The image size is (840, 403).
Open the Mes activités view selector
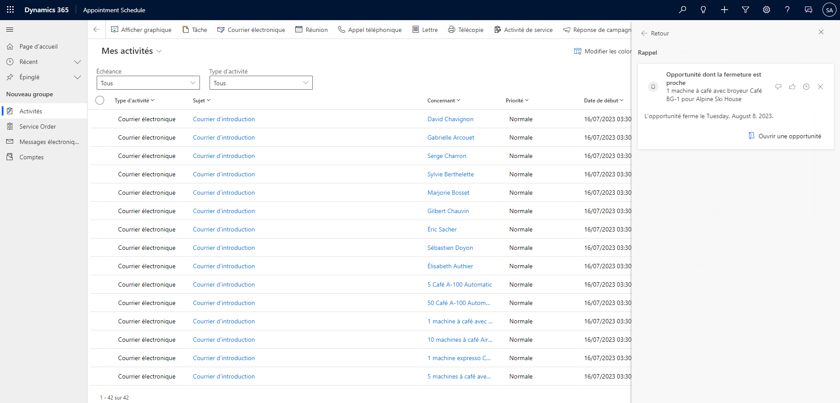pos(132,51)
